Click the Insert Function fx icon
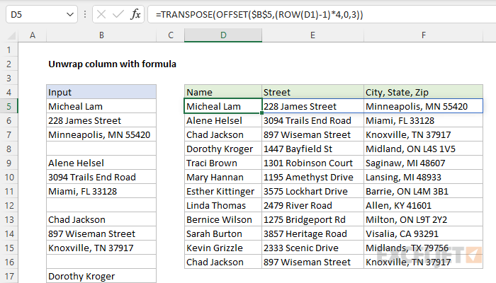The image size is (496, 283). [135, 14]
